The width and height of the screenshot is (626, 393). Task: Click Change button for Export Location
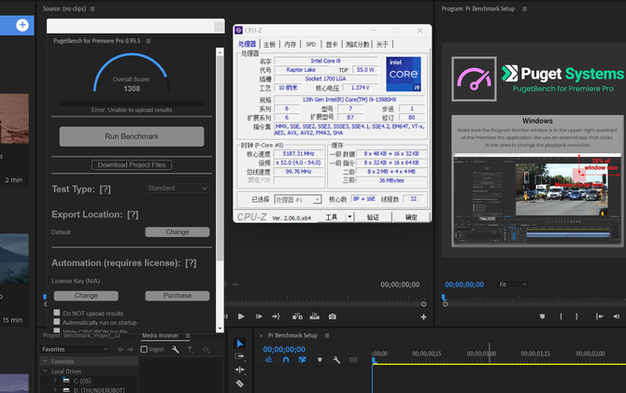(178, 232)
